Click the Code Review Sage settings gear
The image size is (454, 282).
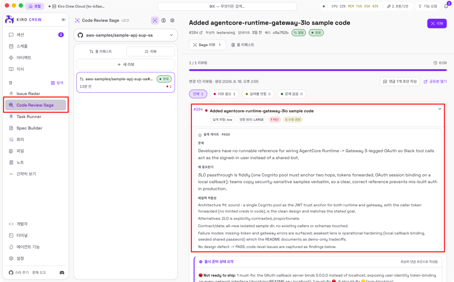point(172,20)
